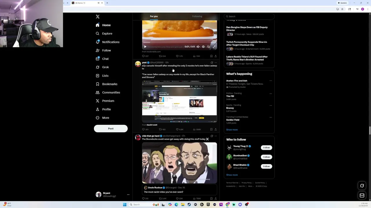Open more options on yeet's post

tap(216, 63)
